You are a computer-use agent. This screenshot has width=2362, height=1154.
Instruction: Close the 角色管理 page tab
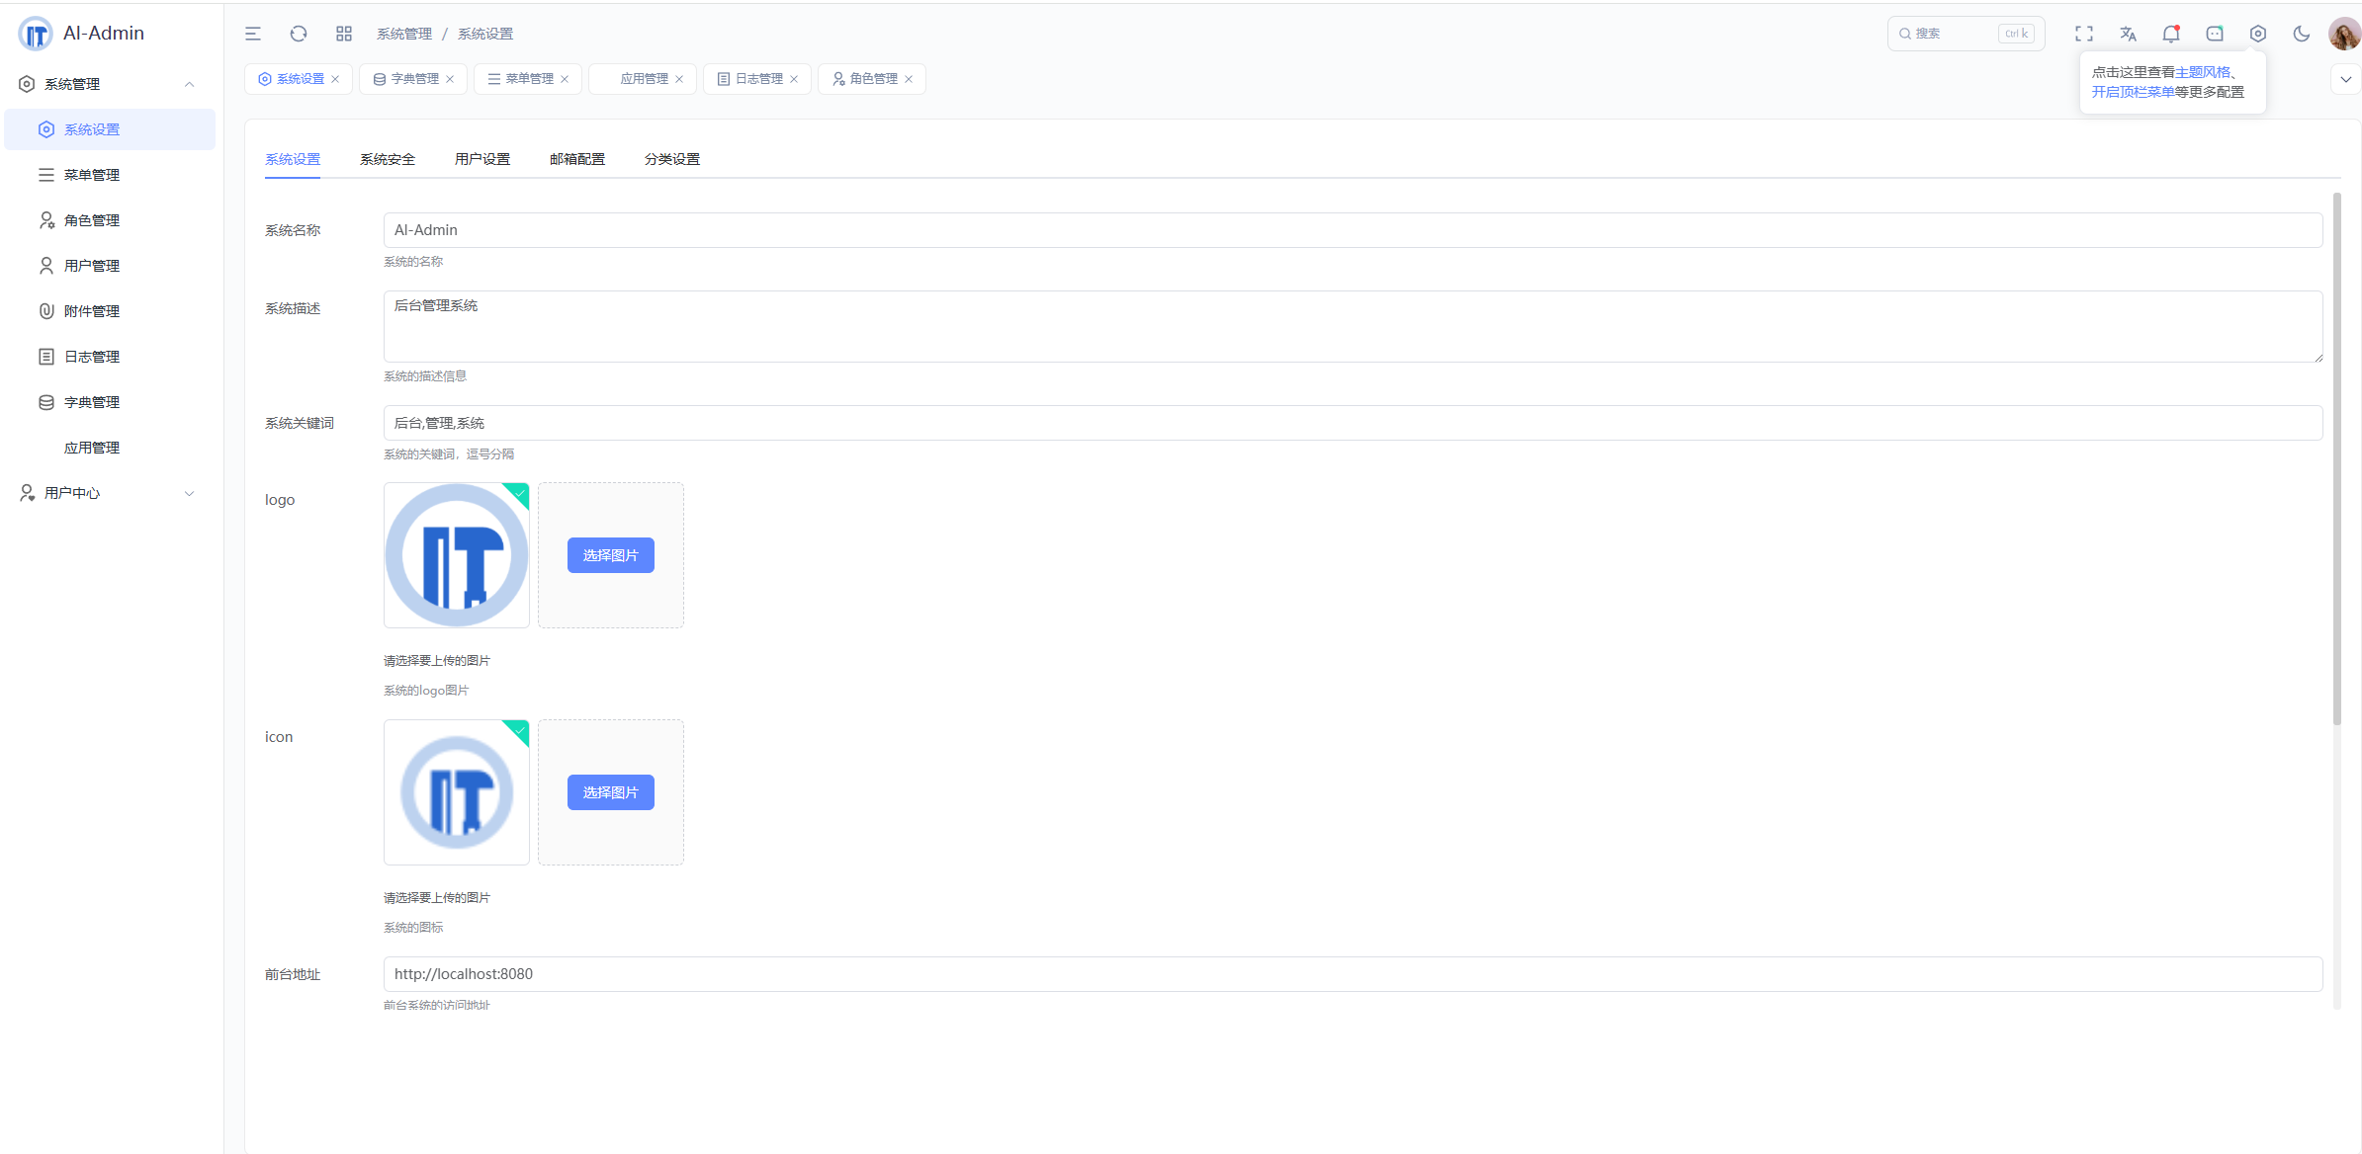(909, 79)
